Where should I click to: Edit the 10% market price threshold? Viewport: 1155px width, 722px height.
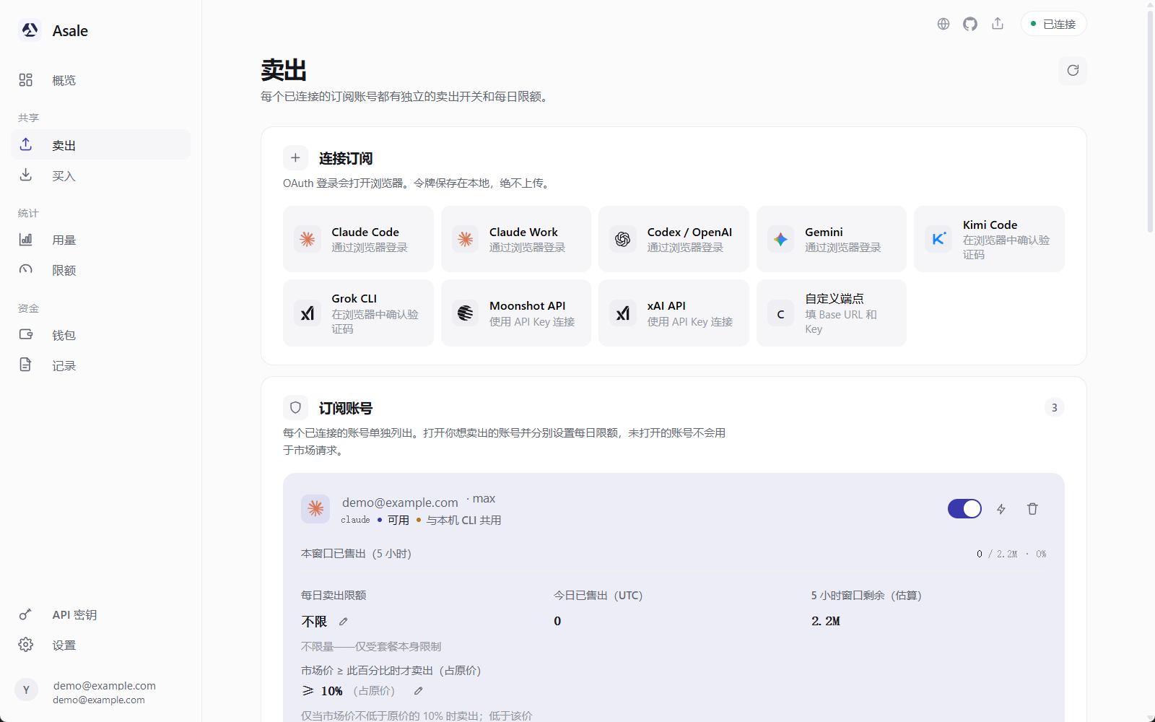pyautogui.click(x=419, y=691)
